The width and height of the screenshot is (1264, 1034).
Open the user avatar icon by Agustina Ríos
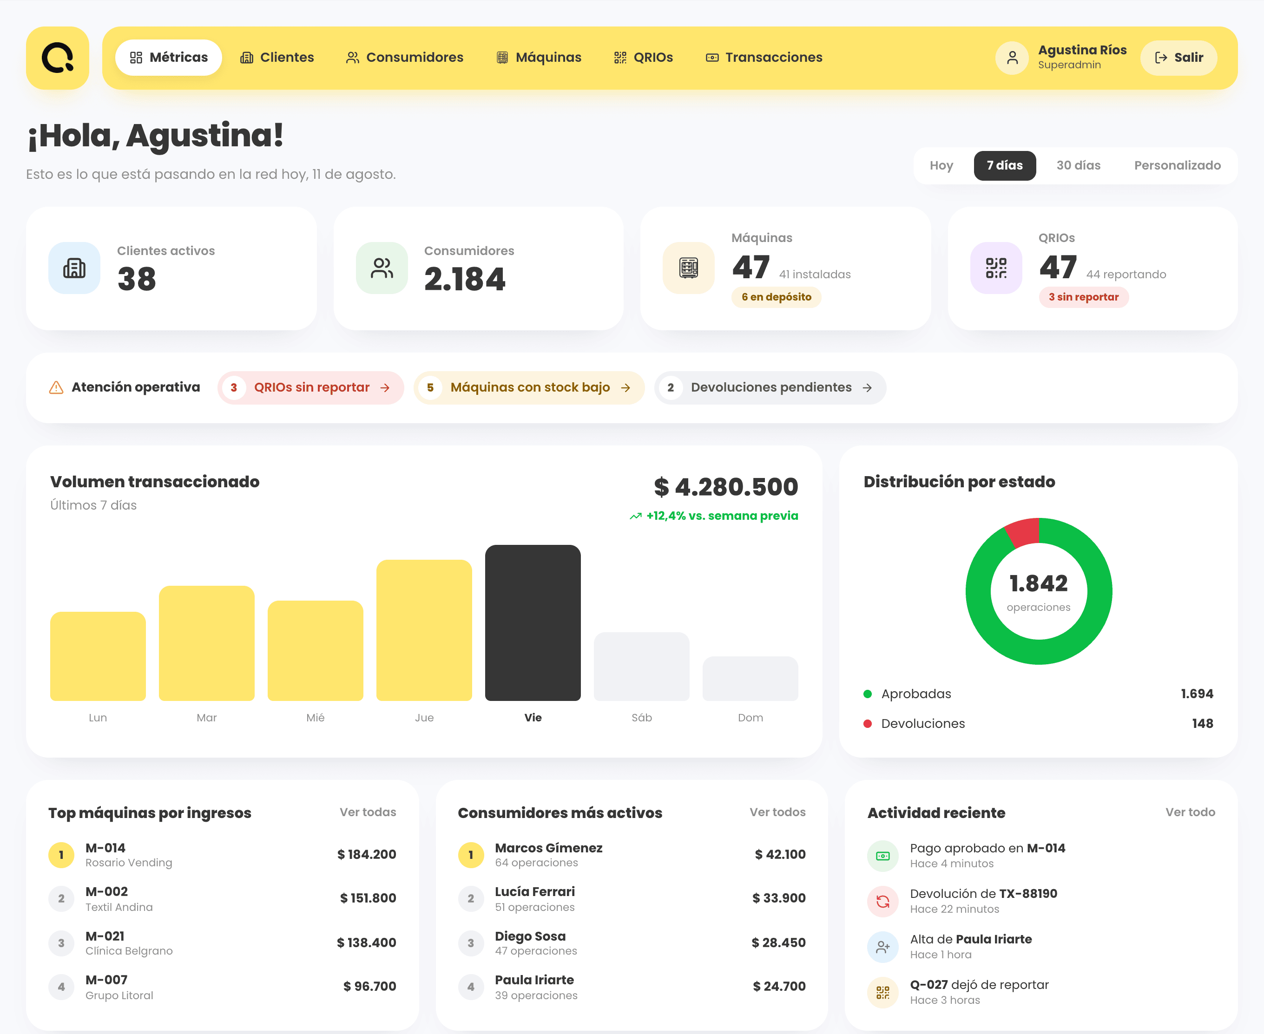[x=1012, y=58]
